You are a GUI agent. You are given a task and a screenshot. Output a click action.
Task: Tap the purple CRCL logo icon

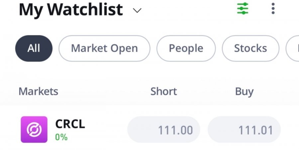(x=34, y=129)
